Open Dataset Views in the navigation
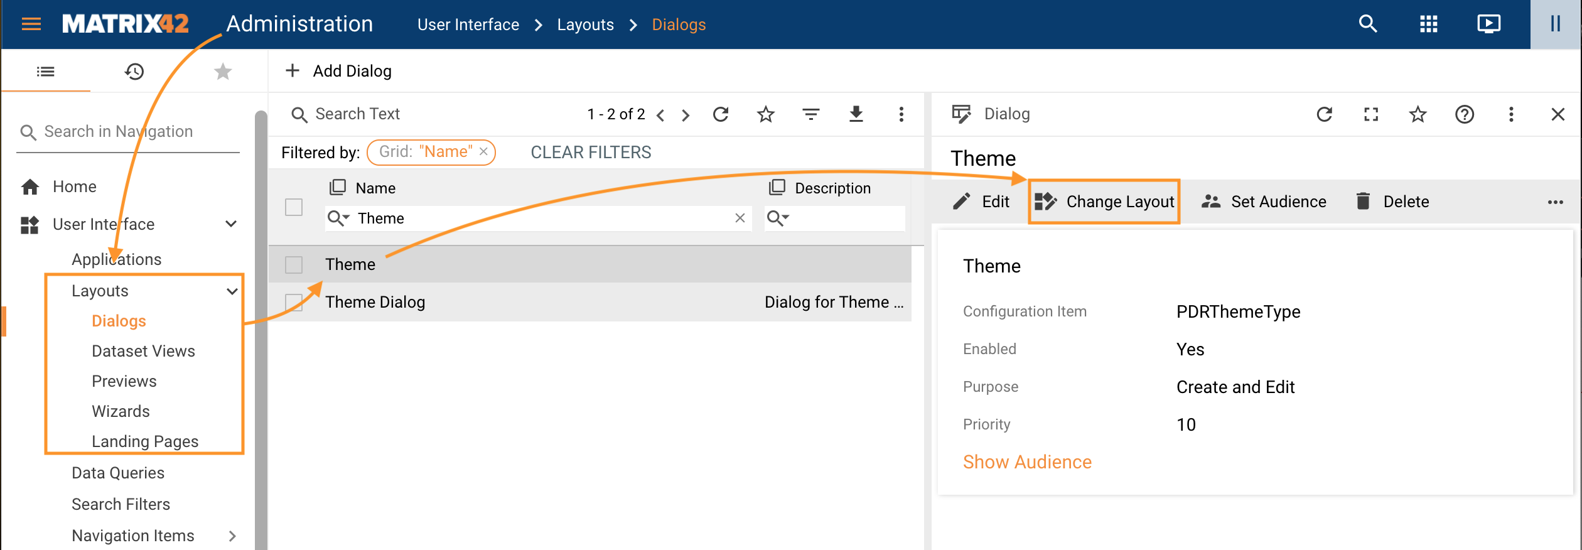The height and width of the screenshot is (550, 1582). coord(143,351)
